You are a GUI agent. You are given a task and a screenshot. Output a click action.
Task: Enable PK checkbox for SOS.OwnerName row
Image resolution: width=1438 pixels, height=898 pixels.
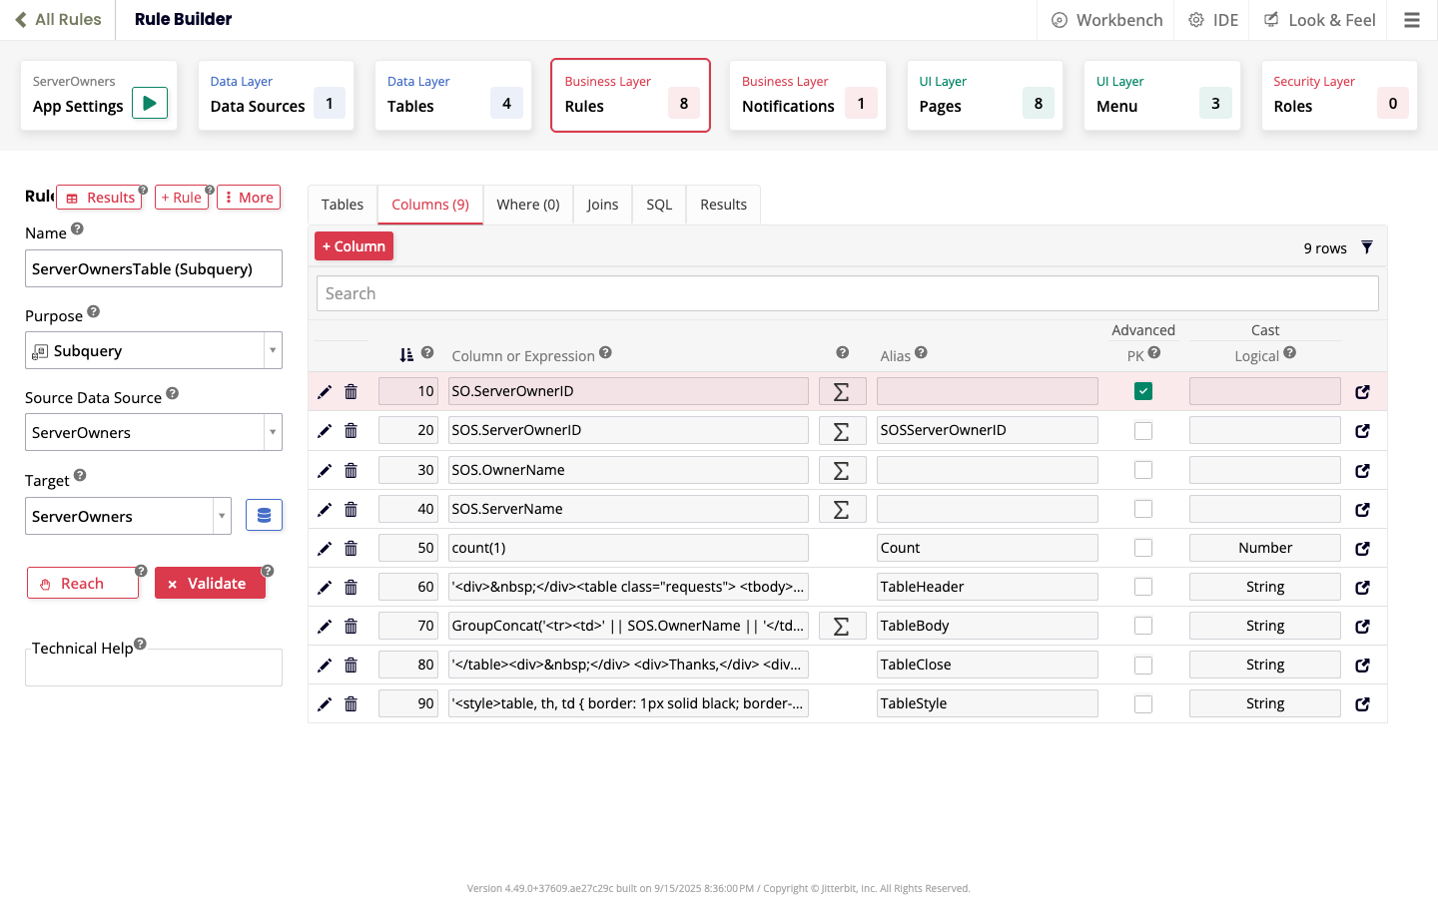(x=1143, y=470)
